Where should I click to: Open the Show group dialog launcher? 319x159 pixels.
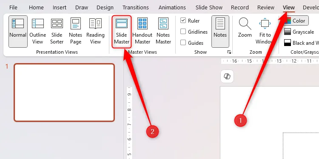coord(229,52)
